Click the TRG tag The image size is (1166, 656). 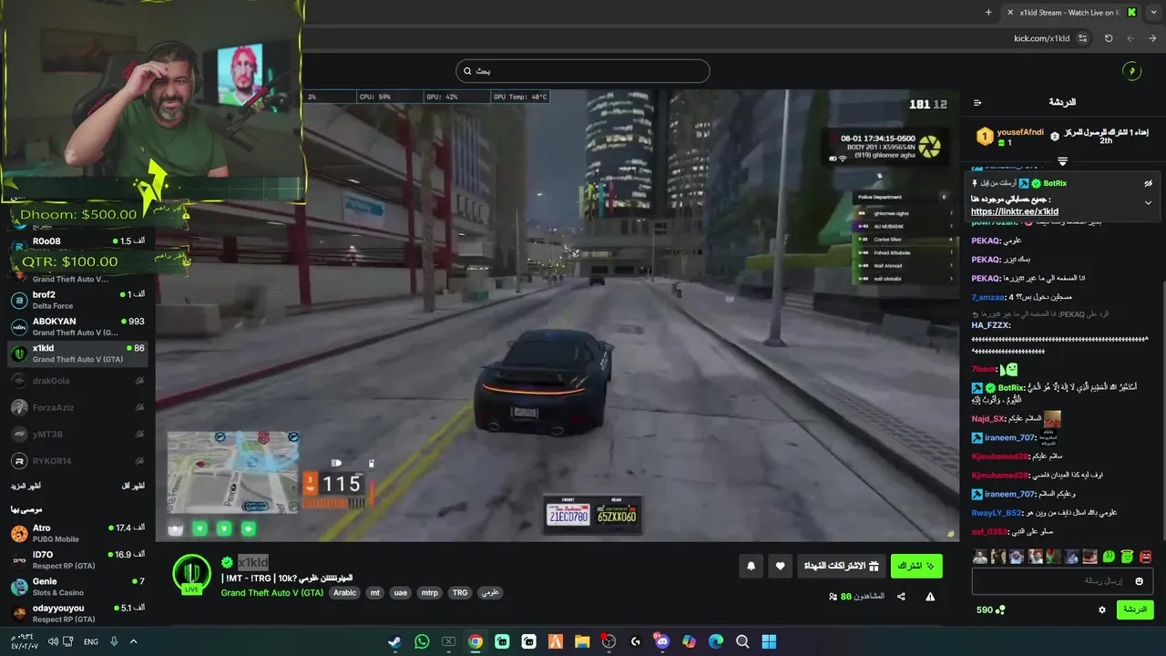pos(460,592)
